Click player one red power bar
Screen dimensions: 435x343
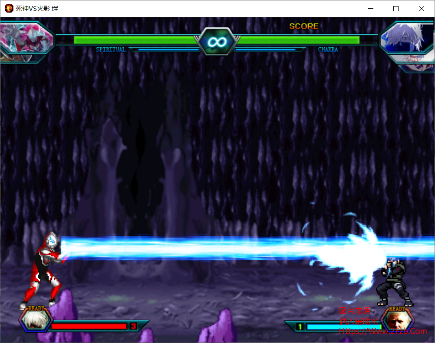[89, 326]
